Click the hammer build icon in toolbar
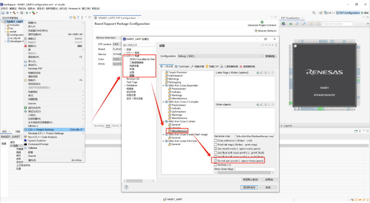The height and width of the screenshot is (203, 370). 14,13
